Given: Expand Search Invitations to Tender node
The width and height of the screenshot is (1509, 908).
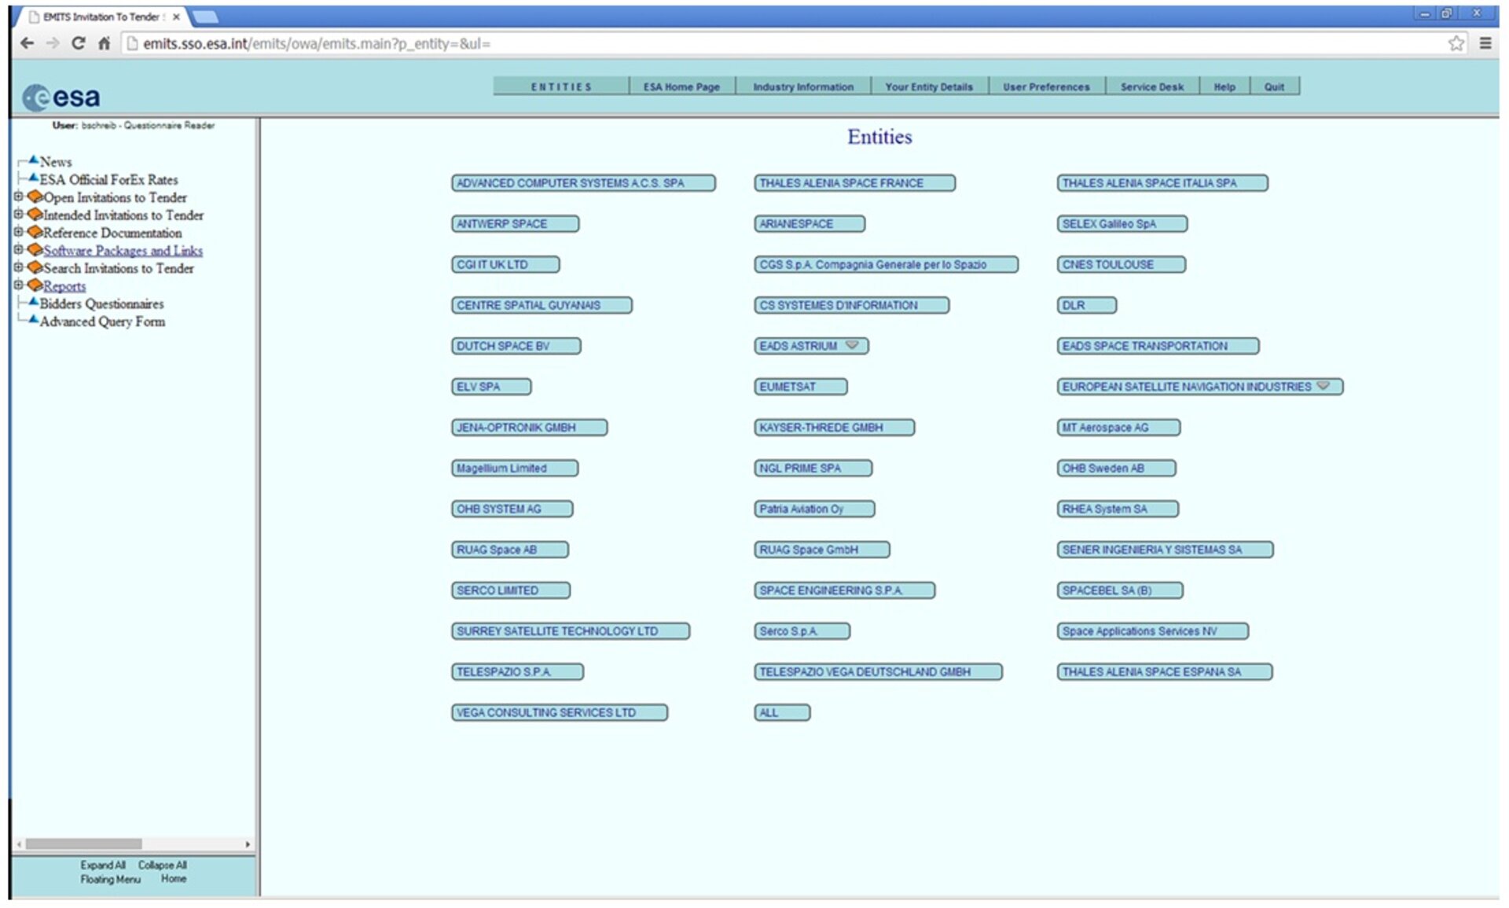Looking at the screenshot, I should pos(18,267).
